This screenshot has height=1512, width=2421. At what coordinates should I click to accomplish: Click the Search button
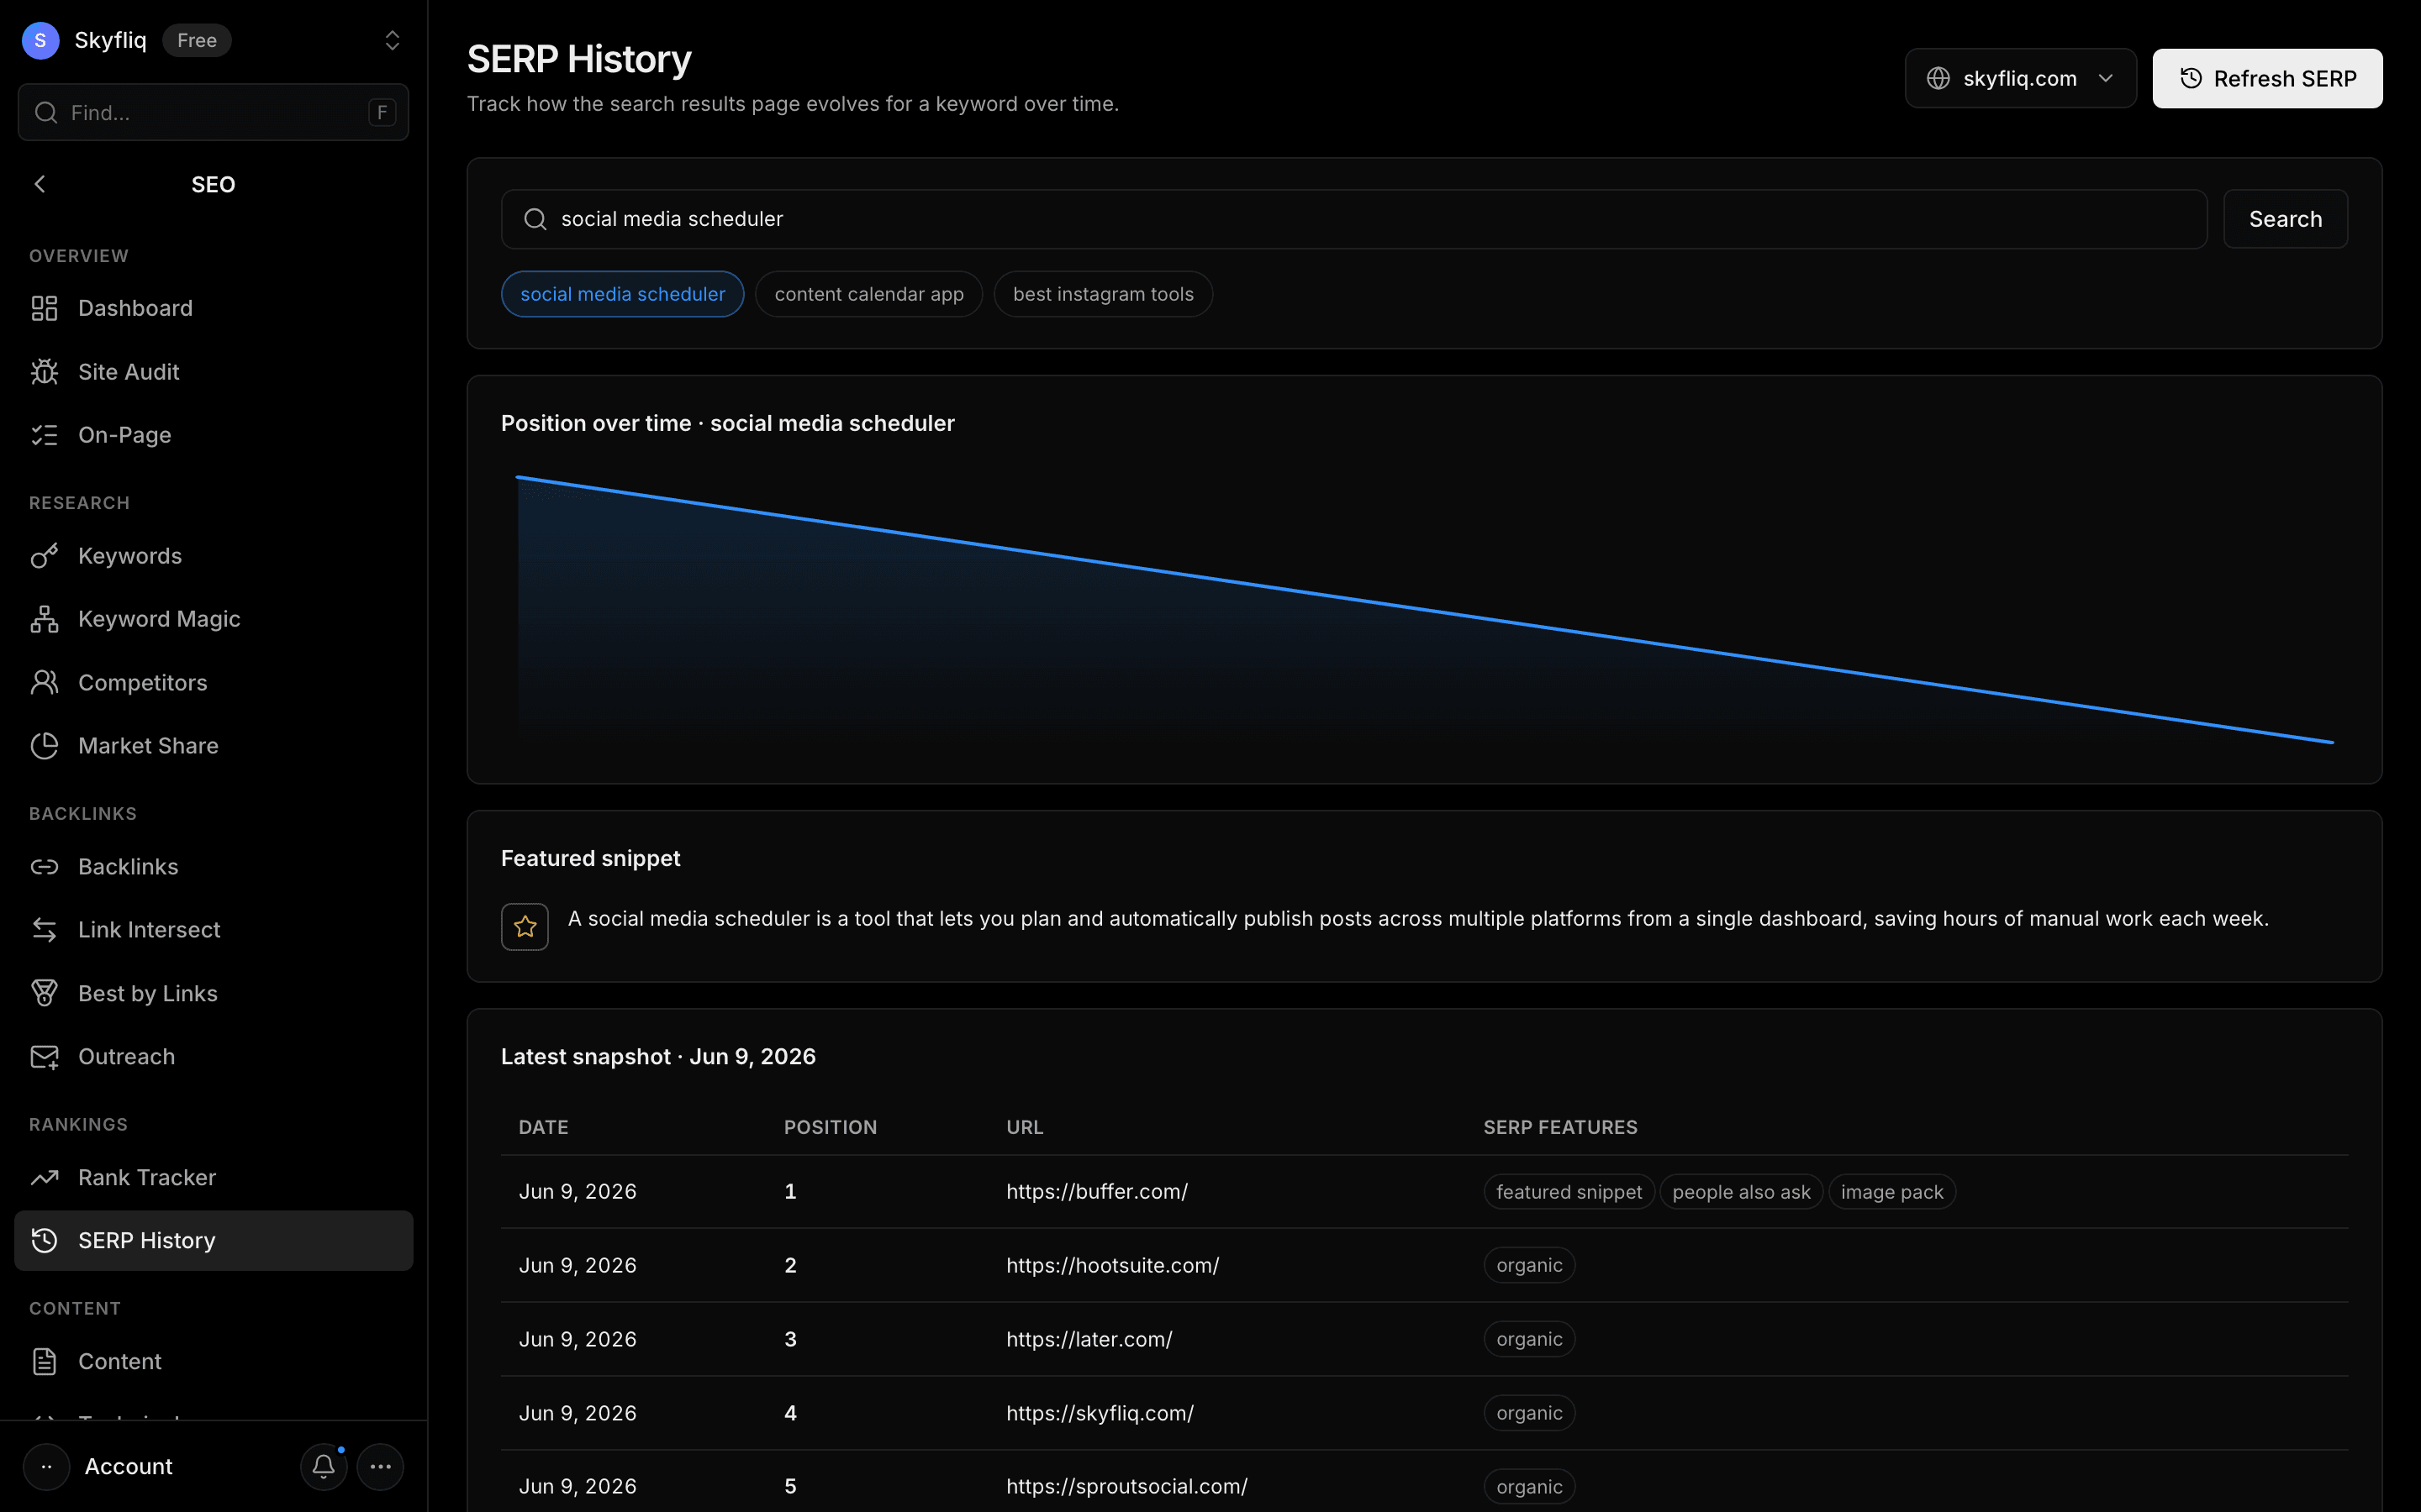pyautogui.click(x=2286, y=219)
